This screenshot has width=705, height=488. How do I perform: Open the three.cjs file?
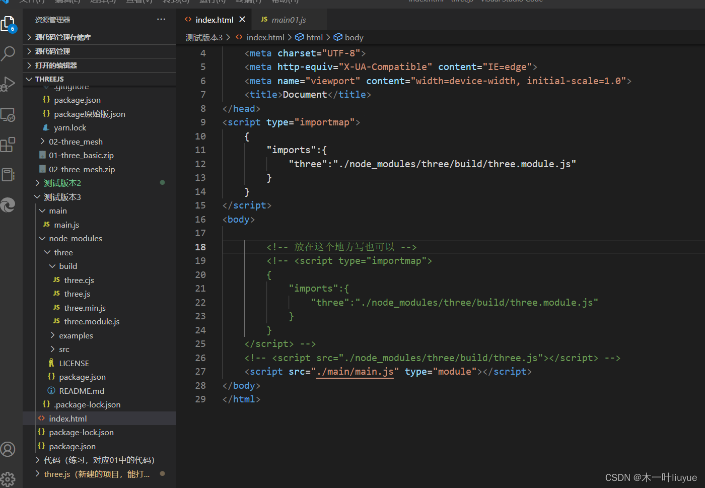(x=99, y=280)
